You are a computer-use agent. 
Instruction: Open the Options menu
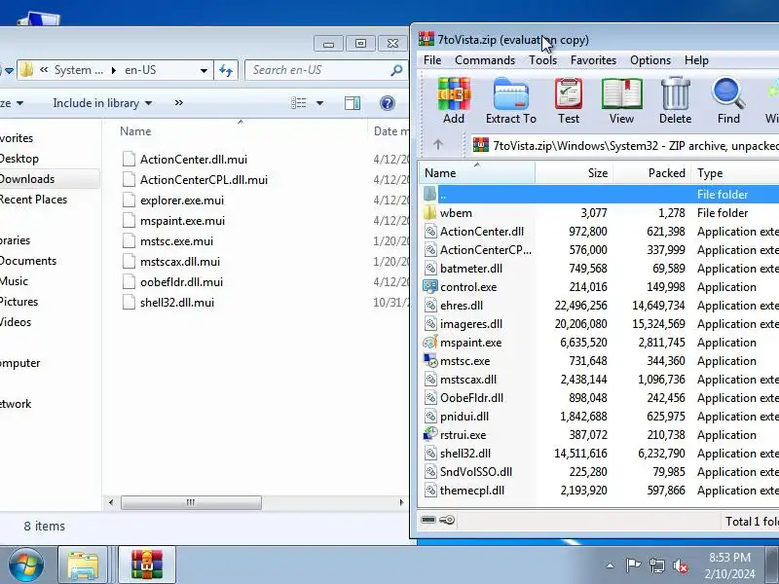(x=650, y=60)
